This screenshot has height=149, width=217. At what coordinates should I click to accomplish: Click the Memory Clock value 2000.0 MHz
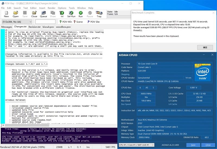144,137
